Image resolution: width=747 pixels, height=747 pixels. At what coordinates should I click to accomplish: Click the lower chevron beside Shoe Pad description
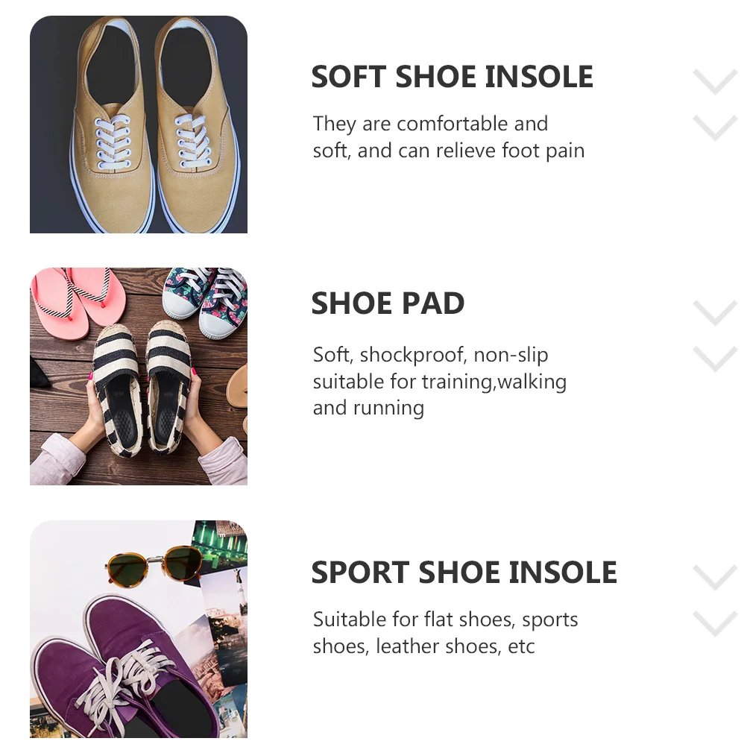tap(715, 359)
